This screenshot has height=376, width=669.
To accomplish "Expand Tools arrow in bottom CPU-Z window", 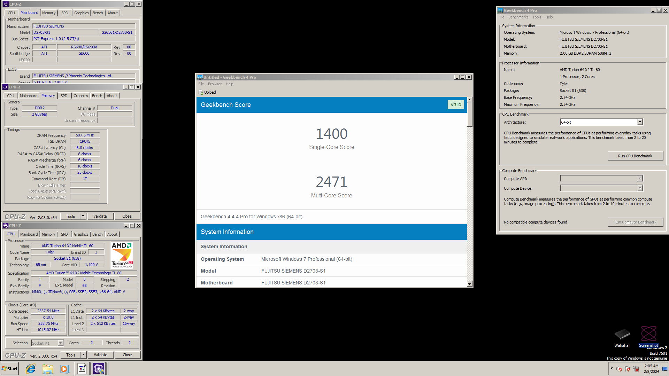I will [83, 355].
